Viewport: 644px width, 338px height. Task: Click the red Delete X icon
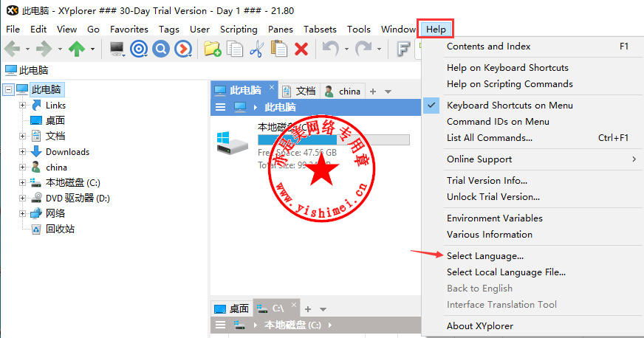301,49
